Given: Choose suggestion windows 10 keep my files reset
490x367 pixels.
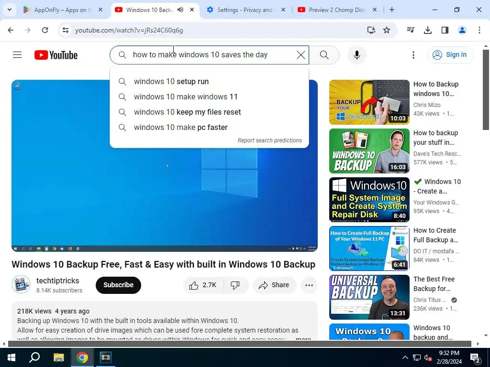Looking at the screenshot, I should pos(210,112).
